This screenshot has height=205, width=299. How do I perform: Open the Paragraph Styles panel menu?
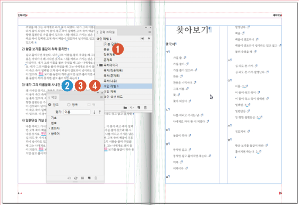150,32
